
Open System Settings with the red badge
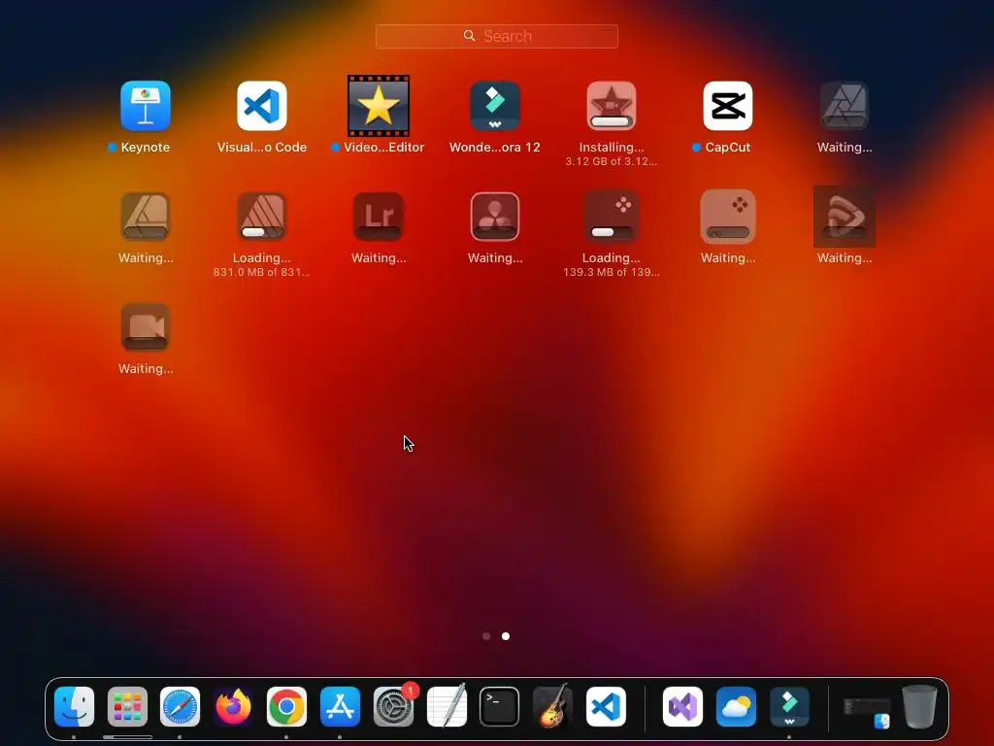(x=394, y=707)
